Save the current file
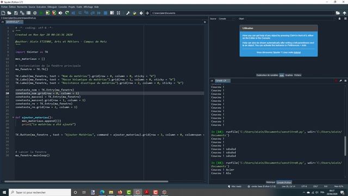 pyautogui.click(x=16, y=13)
